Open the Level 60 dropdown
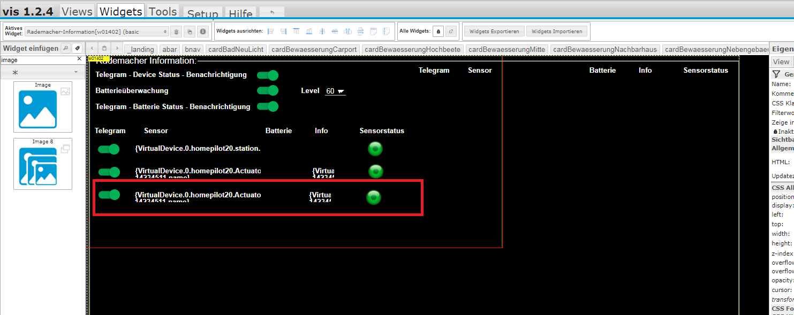The image size is (794, 315). pos(336,91)
